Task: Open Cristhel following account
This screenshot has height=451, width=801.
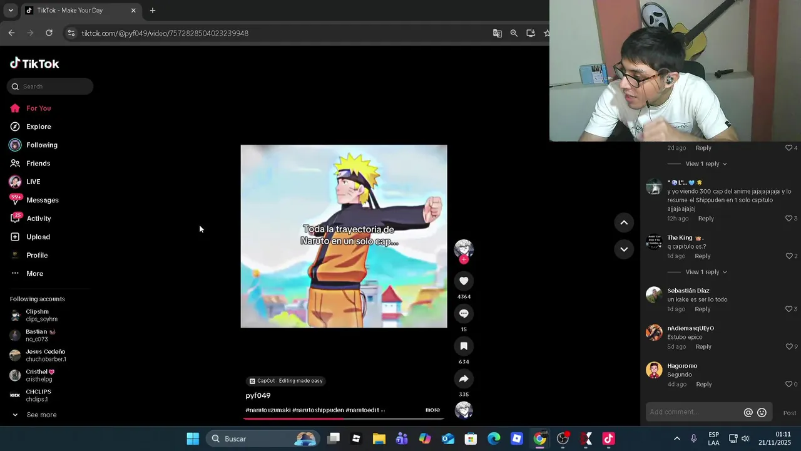Action: coord(33,375)
